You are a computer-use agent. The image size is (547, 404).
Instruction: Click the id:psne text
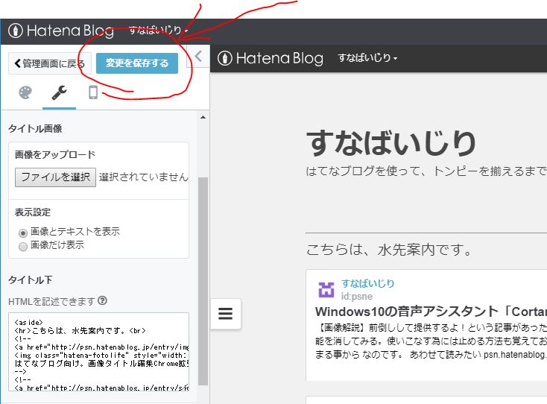click(x=356, y=296)
